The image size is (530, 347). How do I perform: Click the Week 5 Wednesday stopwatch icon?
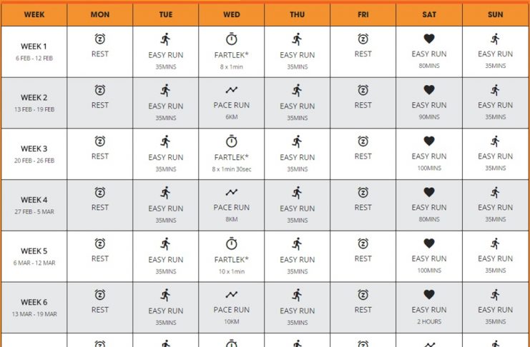[x=232, y=243]
